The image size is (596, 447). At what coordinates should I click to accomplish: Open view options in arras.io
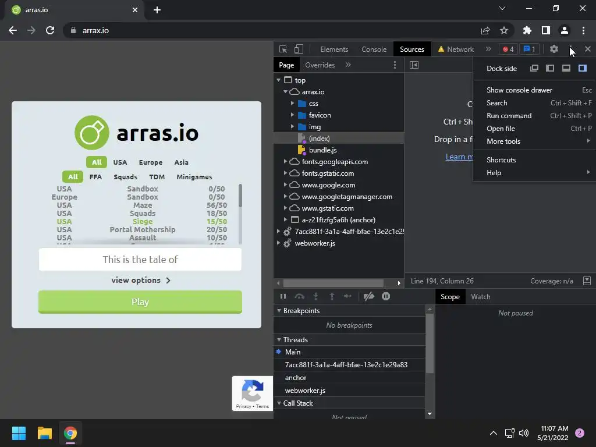pos(141,280)
